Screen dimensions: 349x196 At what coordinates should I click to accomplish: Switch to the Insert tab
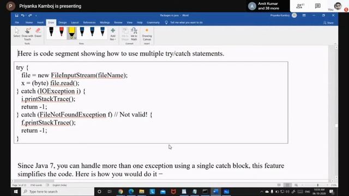point(40,22)
